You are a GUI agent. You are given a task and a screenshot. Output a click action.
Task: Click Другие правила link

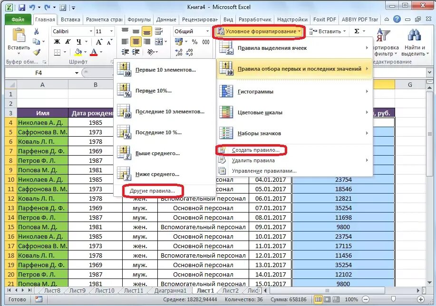(x=152, y=191)
